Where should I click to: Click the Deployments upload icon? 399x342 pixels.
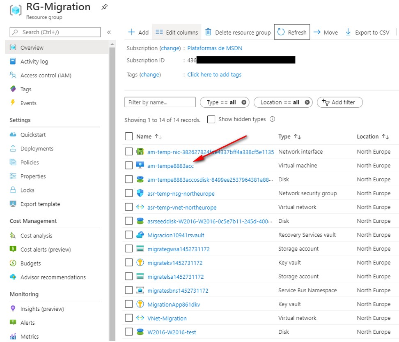tap(13, 148)
